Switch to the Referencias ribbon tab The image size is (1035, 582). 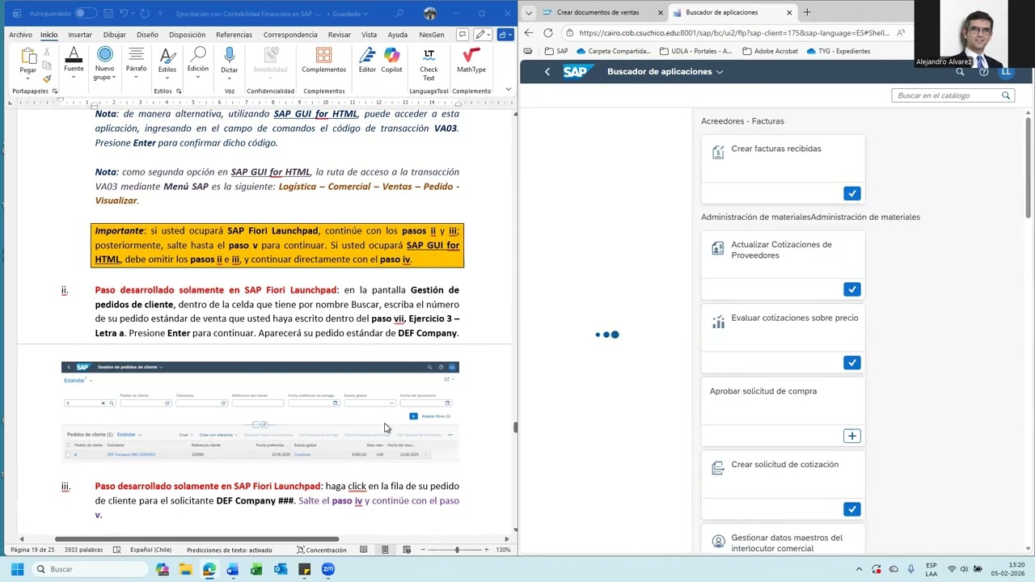[x=234, y=35]
